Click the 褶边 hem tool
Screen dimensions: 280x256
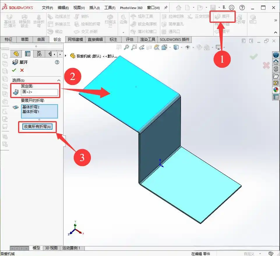point(55,32)
